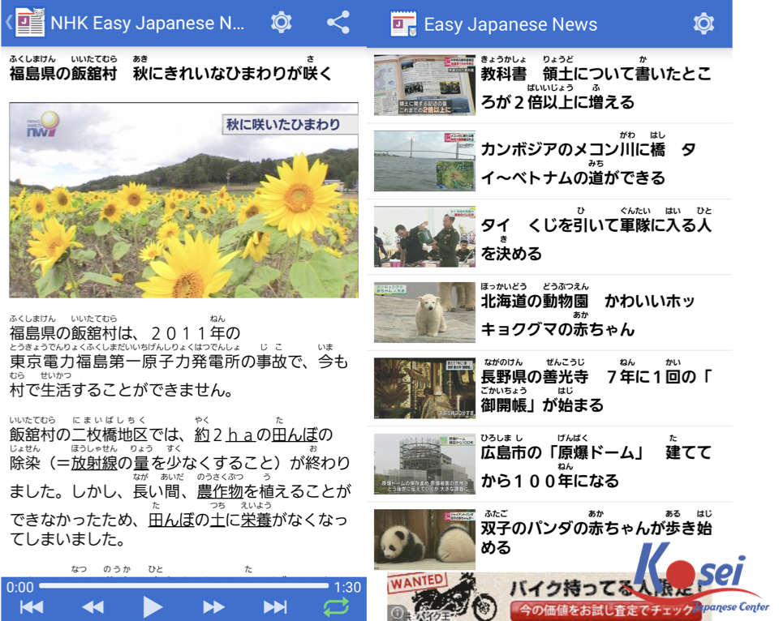Screen dimensions: 779x621
Task: Click the Easy Japanese News header title
Action: [x=510, y=24]
